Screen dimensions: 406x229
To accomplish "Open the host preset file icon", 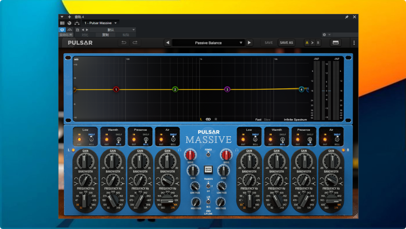I will point(77,30).
